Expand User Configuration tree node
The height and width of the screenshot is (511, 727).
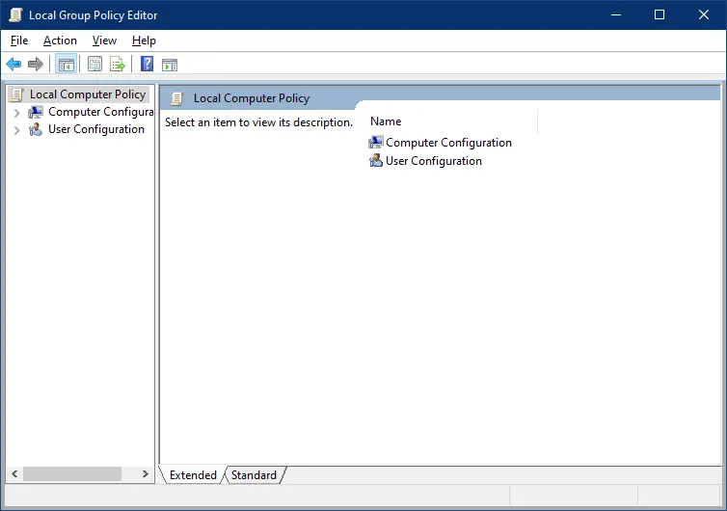(16, 130)
